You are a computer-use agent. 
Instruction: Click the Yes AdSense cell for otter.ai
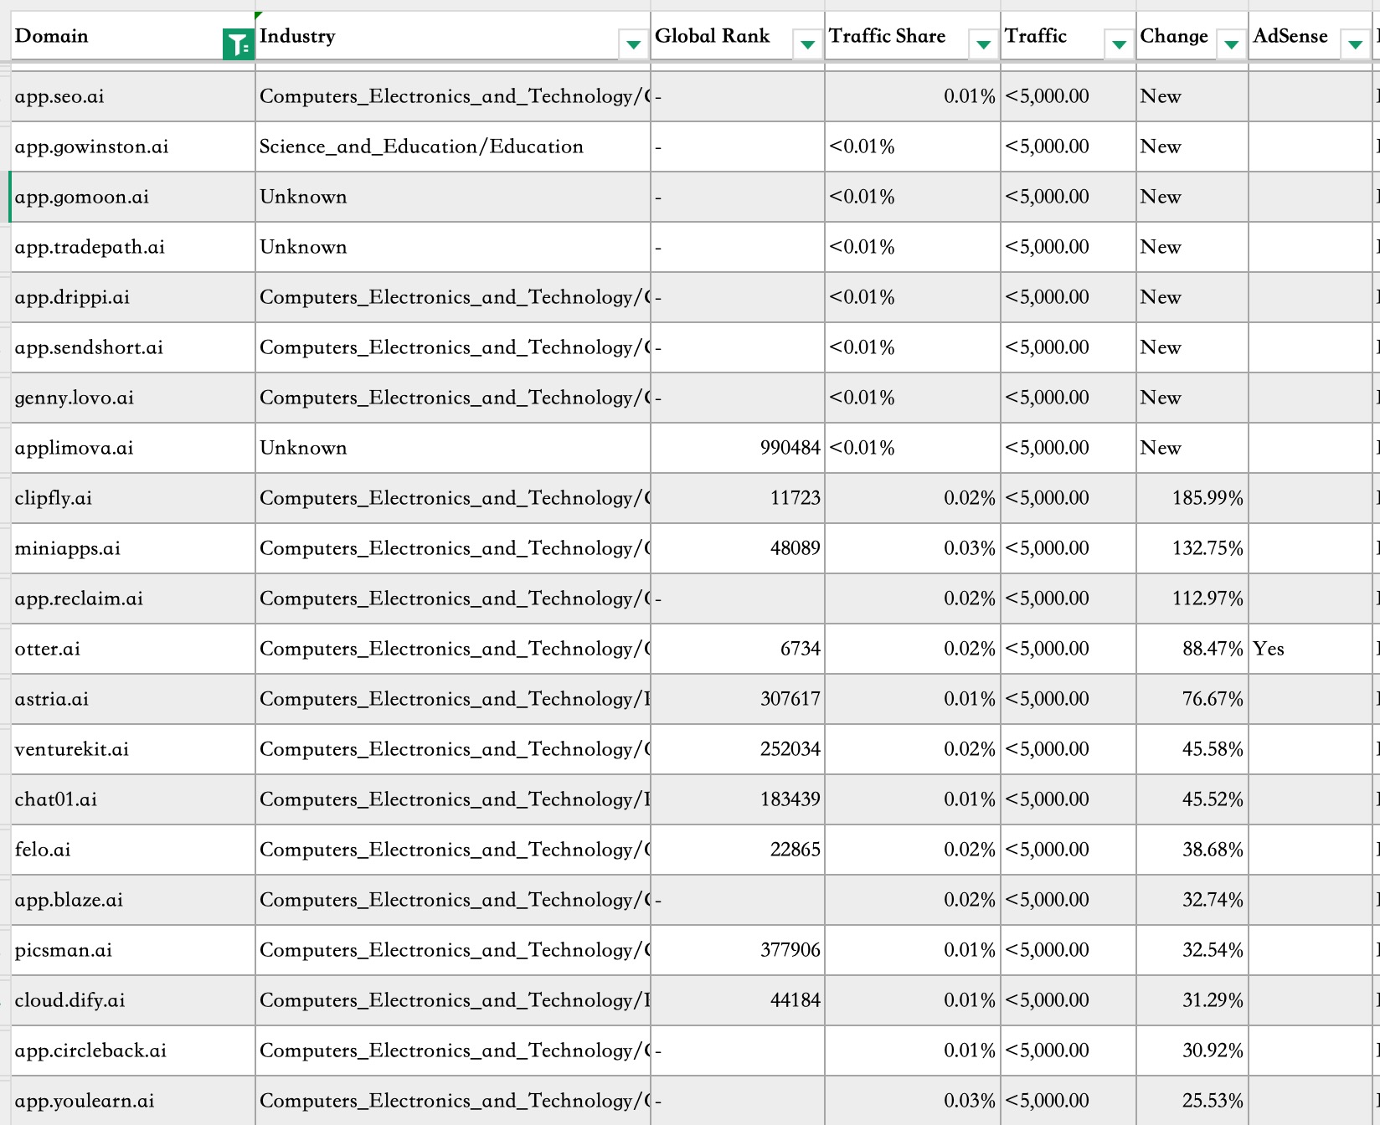[x=1311, y=649]
